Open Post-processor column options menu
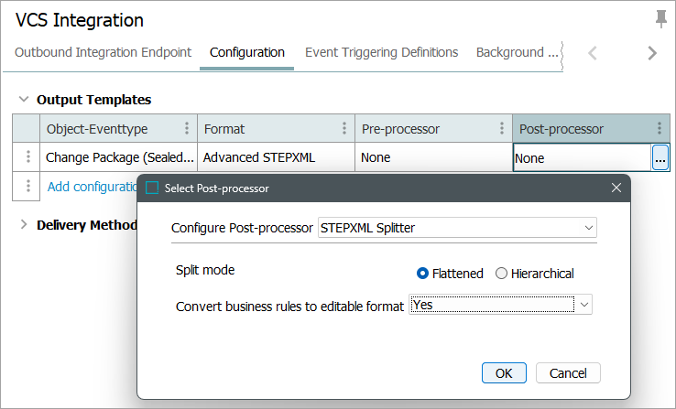676x409 pixels. 659,129
